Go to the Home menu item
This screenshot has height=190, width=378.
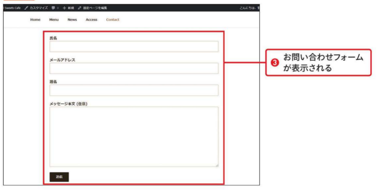coord(35,20)
